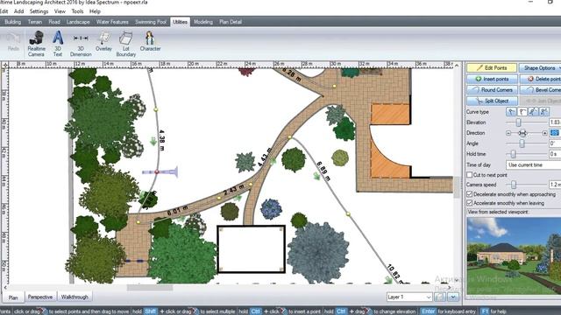The image size is (561, 315).
Task: Open the Settings menu
Action: click(39, 11)
